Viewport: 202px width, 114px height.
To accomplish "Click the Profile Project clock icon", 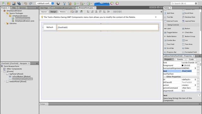I will (x=88, y=3).
